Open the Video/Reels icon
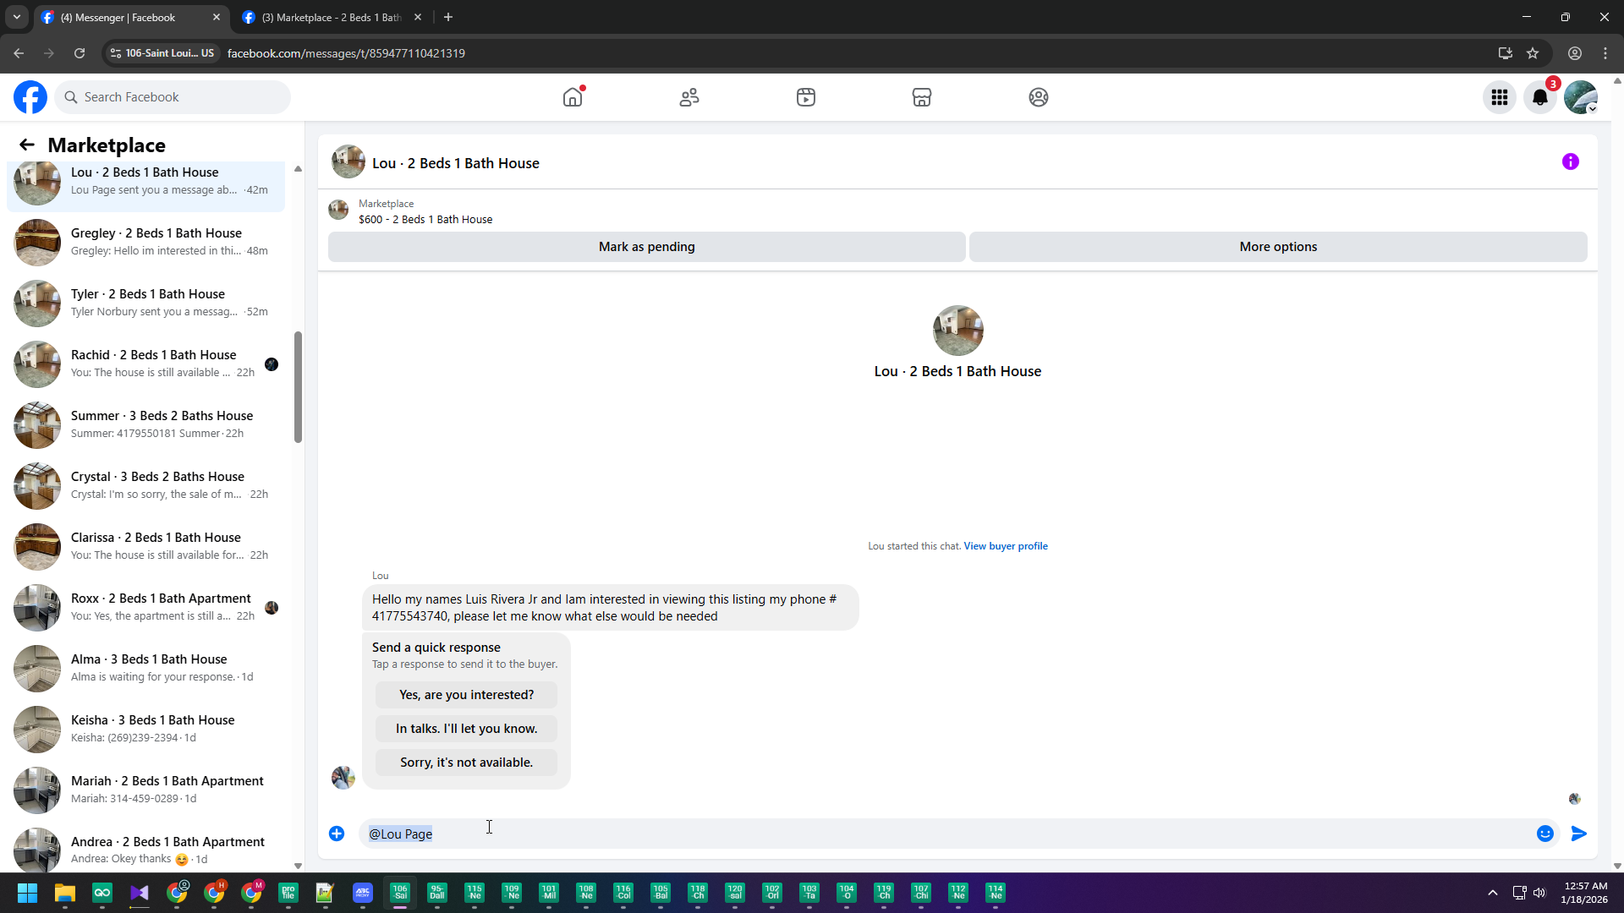 pos(806,97)
